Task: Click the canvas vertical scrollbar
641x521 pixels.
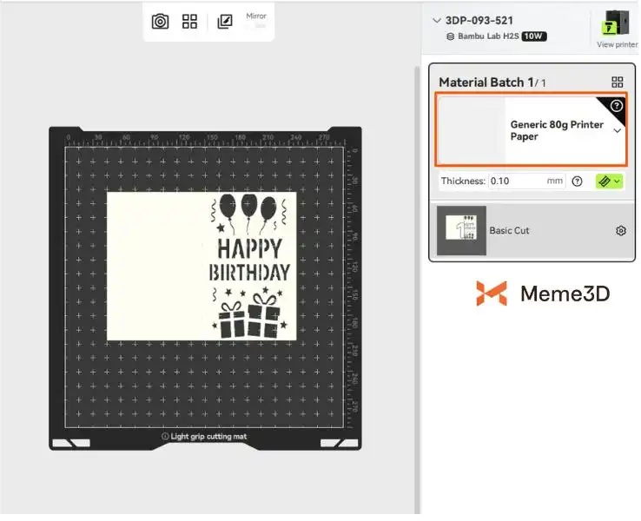Action: [x=417, y=289]
